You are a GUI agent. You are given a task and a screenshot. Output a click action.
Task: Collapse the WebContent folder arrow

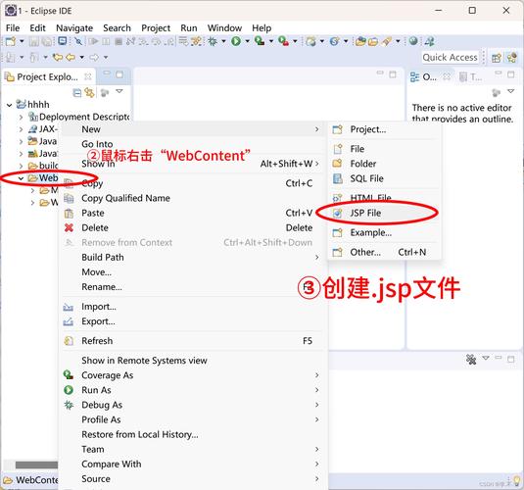click(21, 178)
